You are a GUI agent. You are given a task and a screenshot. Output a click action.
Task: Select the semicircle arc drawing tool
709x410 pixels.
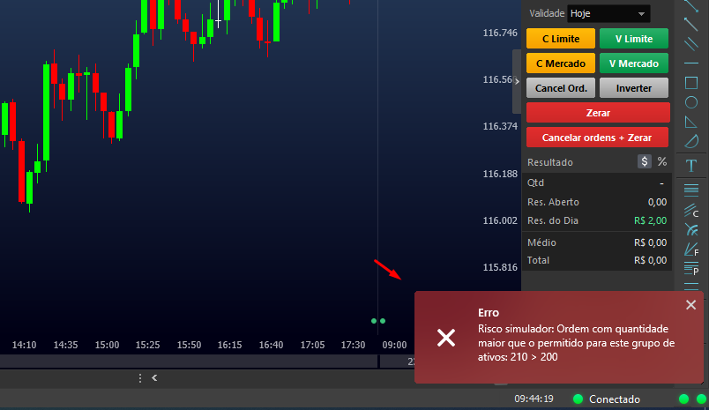point(690,141)
